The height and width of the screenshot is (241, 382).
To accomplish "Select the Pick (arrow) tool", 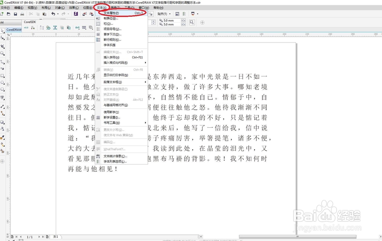I will click(2, 31).
